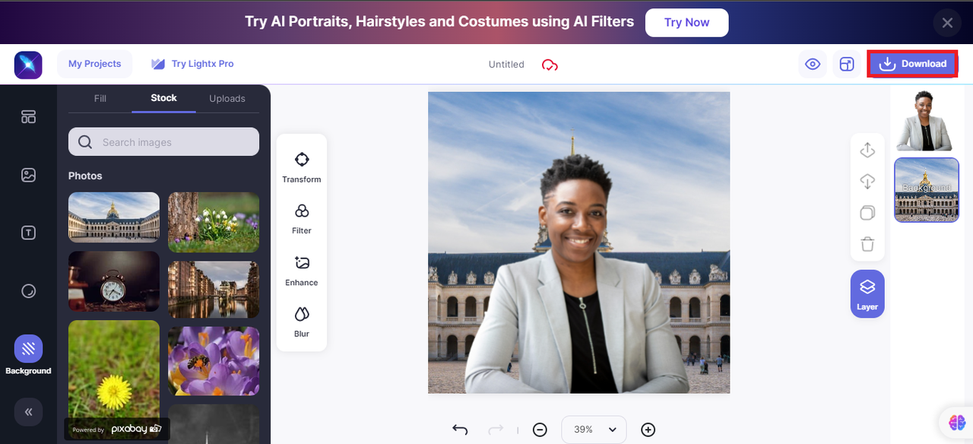Duplicate the selected layer
Image resolution: width=973 pixels, height=444 pixels.
click(x=867, y=212)
